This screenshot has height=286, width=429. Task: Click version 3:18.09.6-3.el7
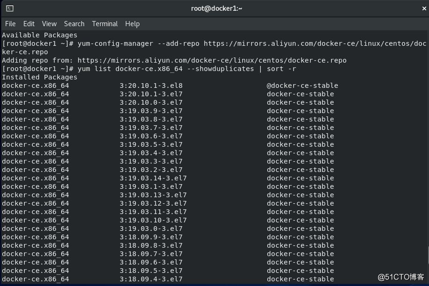(151, 263)
